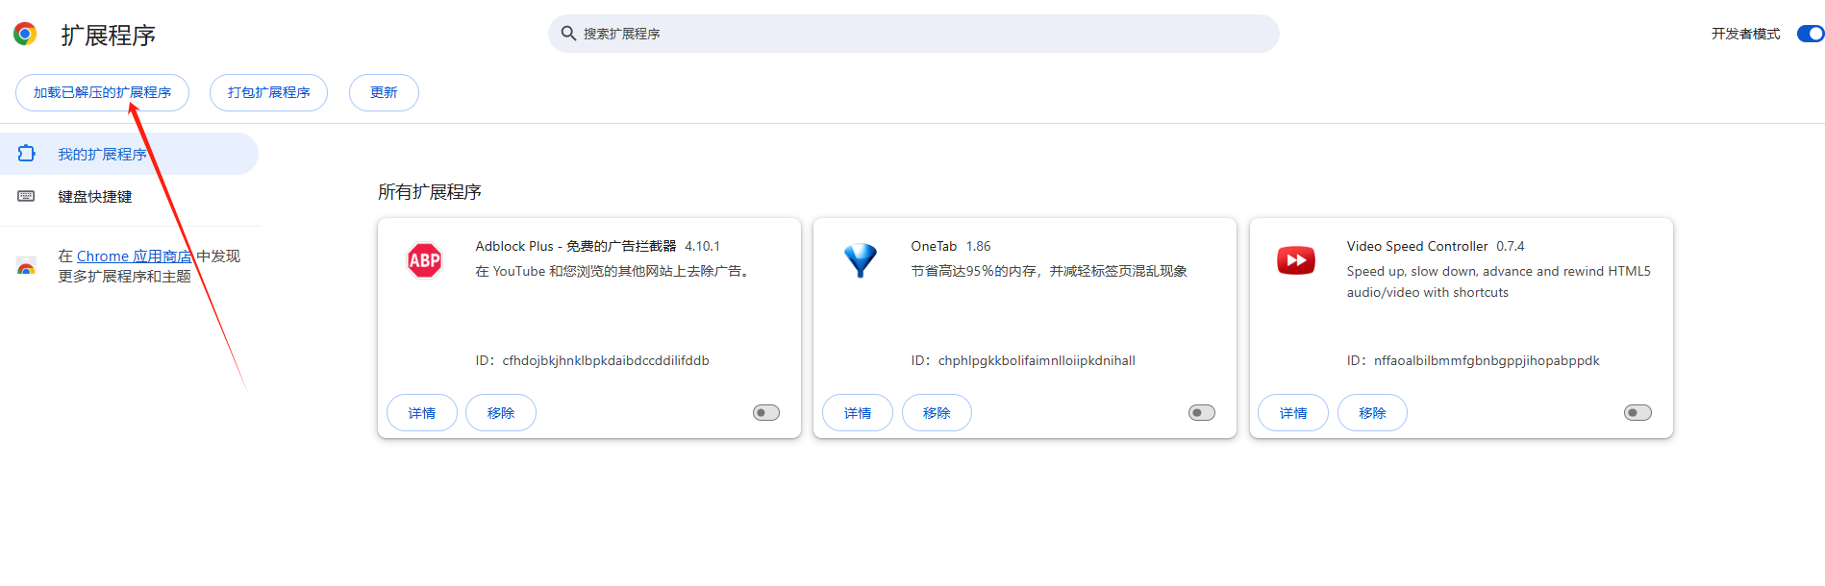Open Adblock Plus 详情 button
The image size is (1825, 586).
421,413
